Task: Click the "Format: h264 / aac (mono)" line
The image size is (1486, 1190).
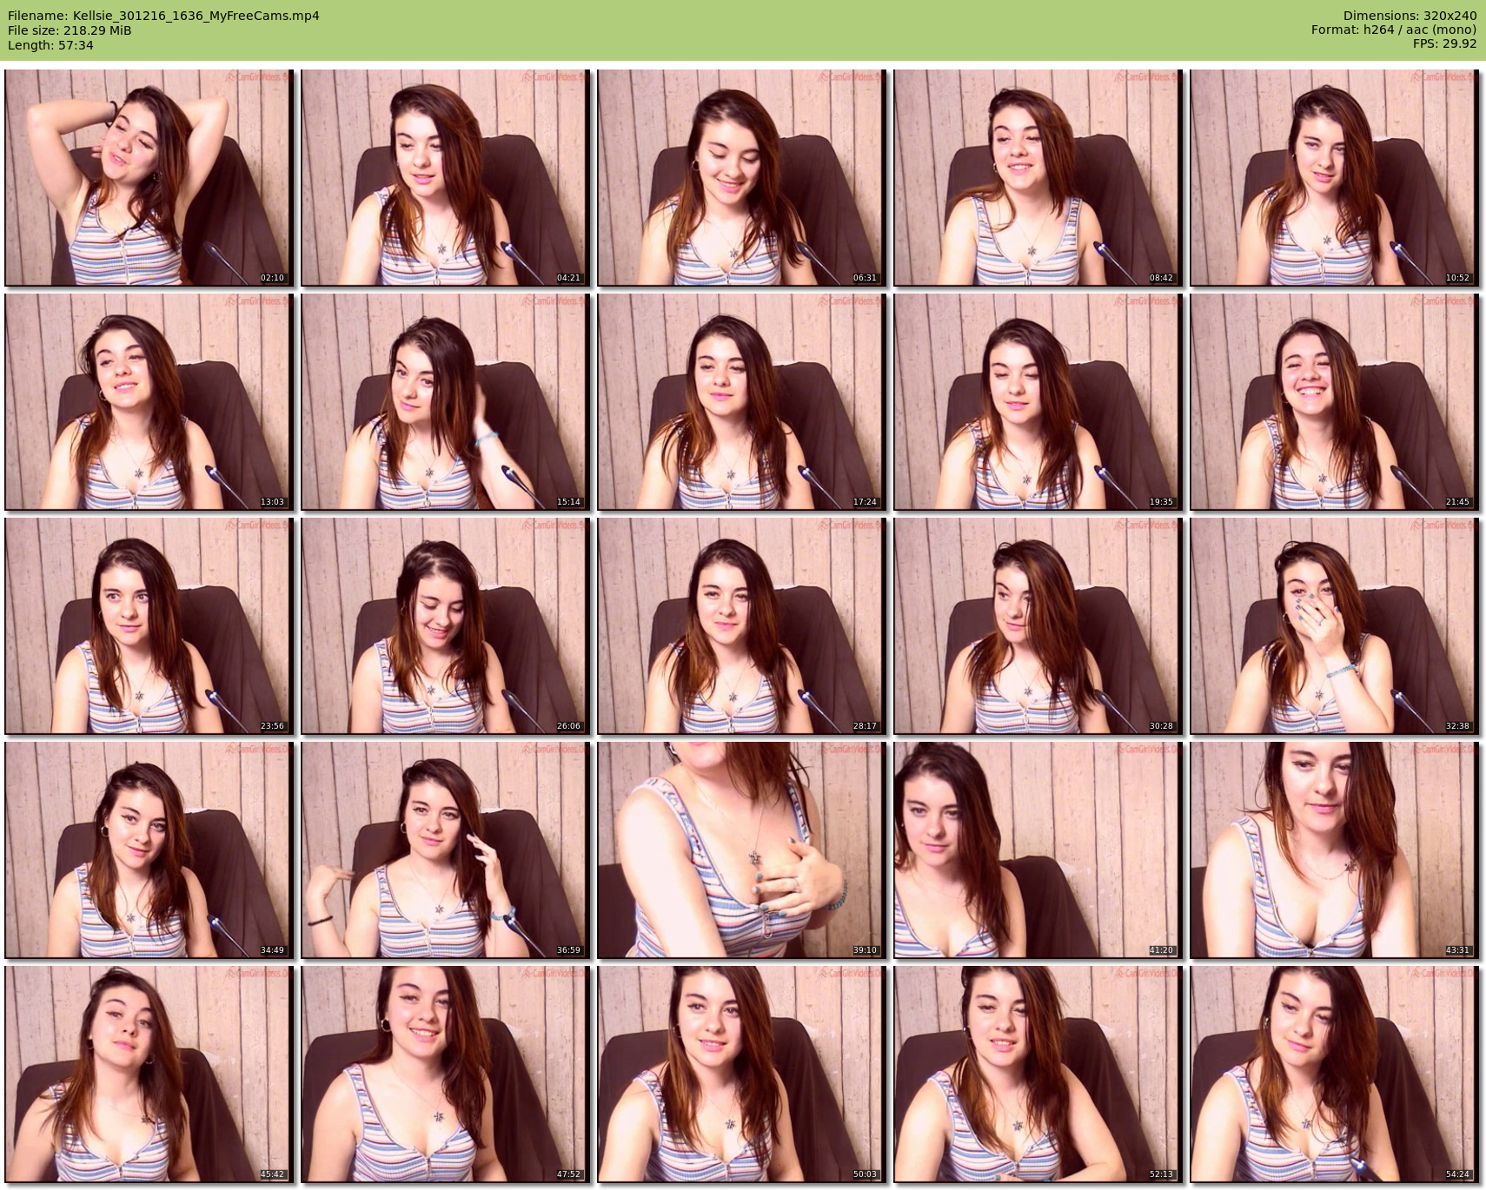Action: point(1394,30)
